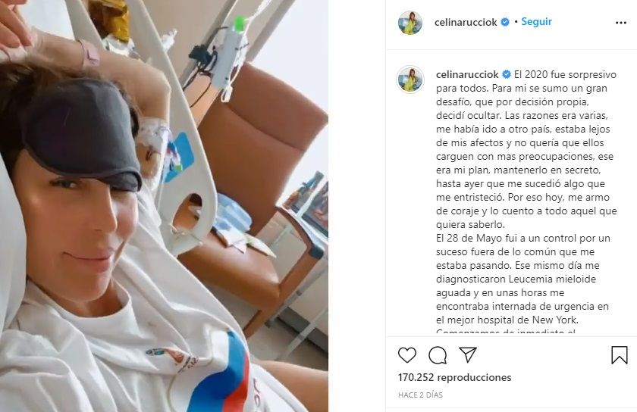Image resolution: width=637 pixels, height=412 pixels.
Task: Open celinarucciok profile from header username
Action: pos(466,22)
